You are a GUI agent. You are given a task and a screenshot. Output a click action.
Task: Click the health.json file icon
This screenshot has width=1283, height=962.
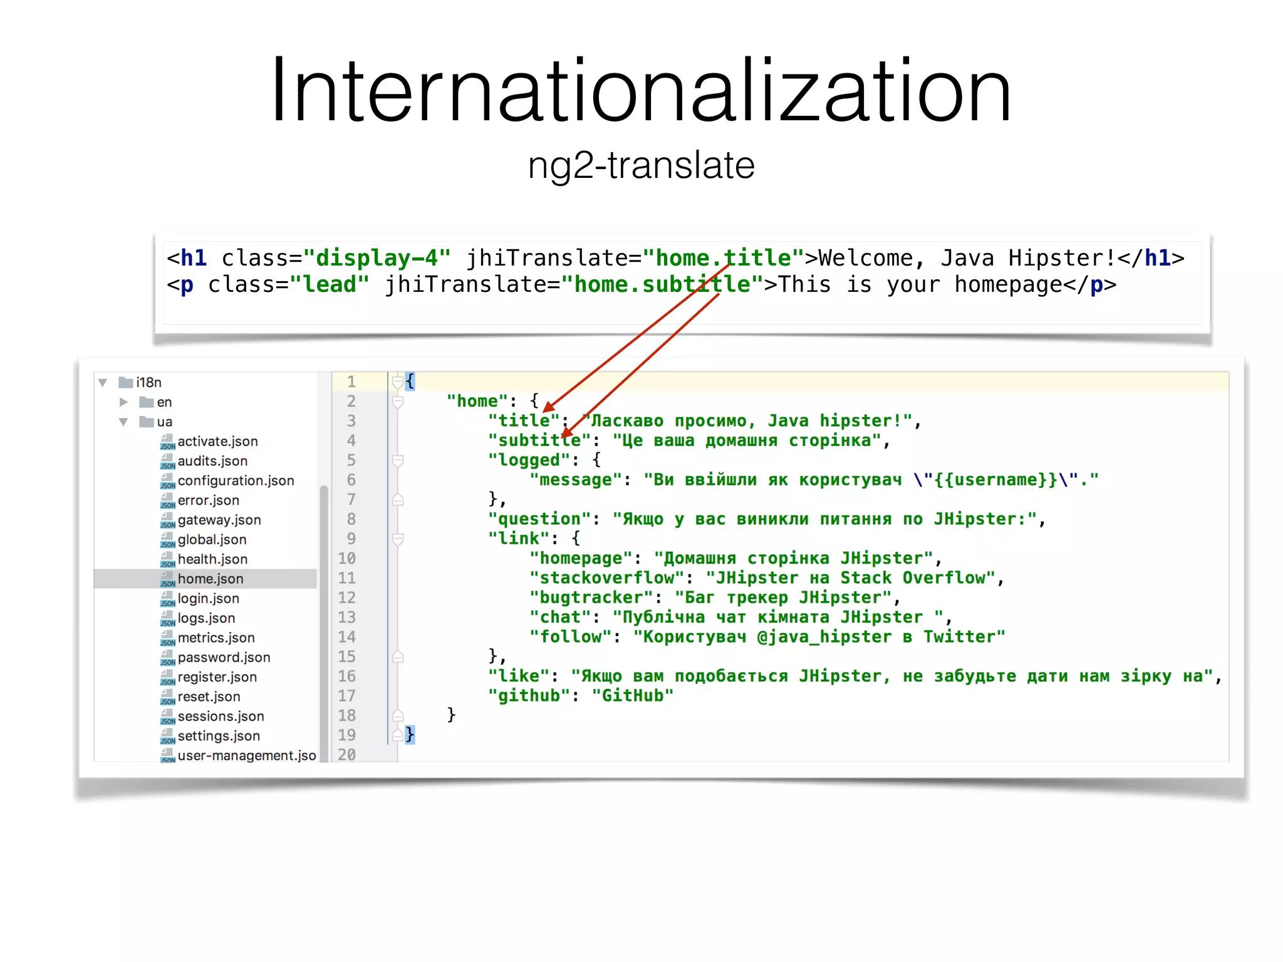[x=167, y=559]
